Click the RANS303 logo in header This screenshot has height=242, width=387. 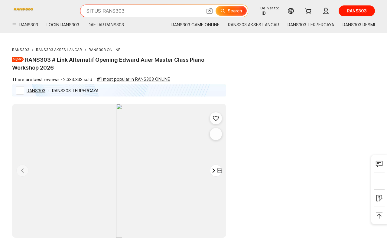click(24, 9)
